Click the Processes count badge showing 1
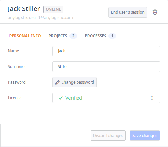Image resolution: width=168 pixels, height=147 pixels. (x=112, y=36)
